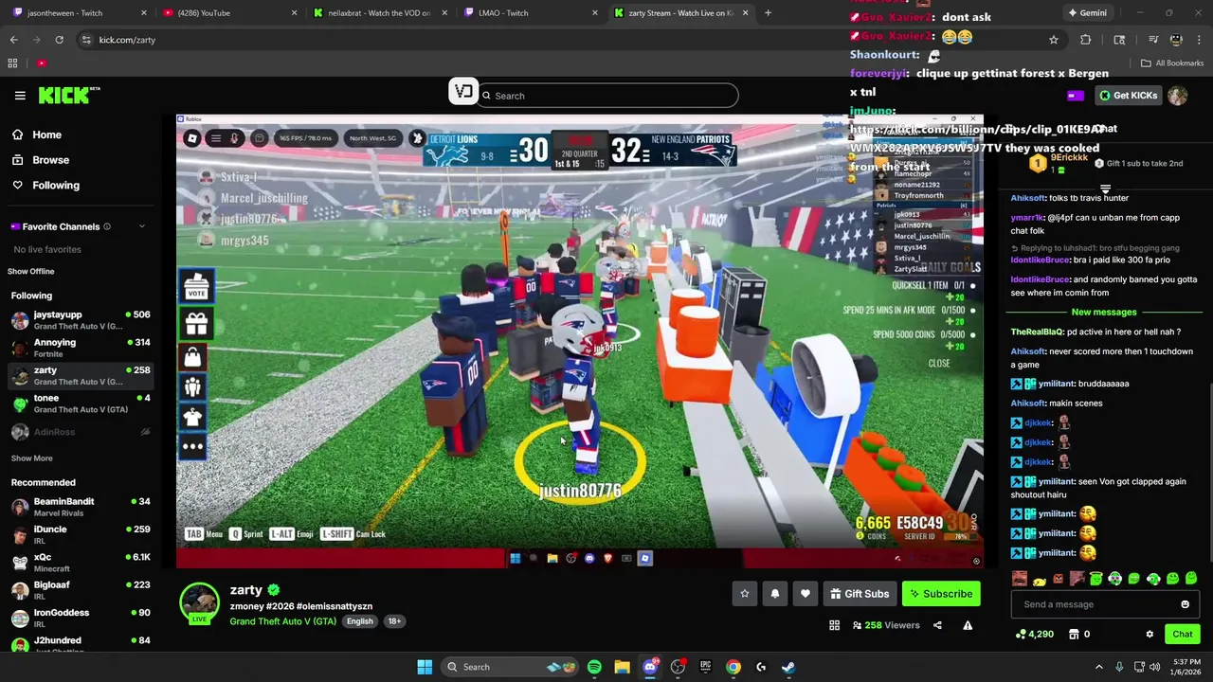Open the Kick hamburger menu
Viewport: 1213px width, 682px height.
pos(20,96)
